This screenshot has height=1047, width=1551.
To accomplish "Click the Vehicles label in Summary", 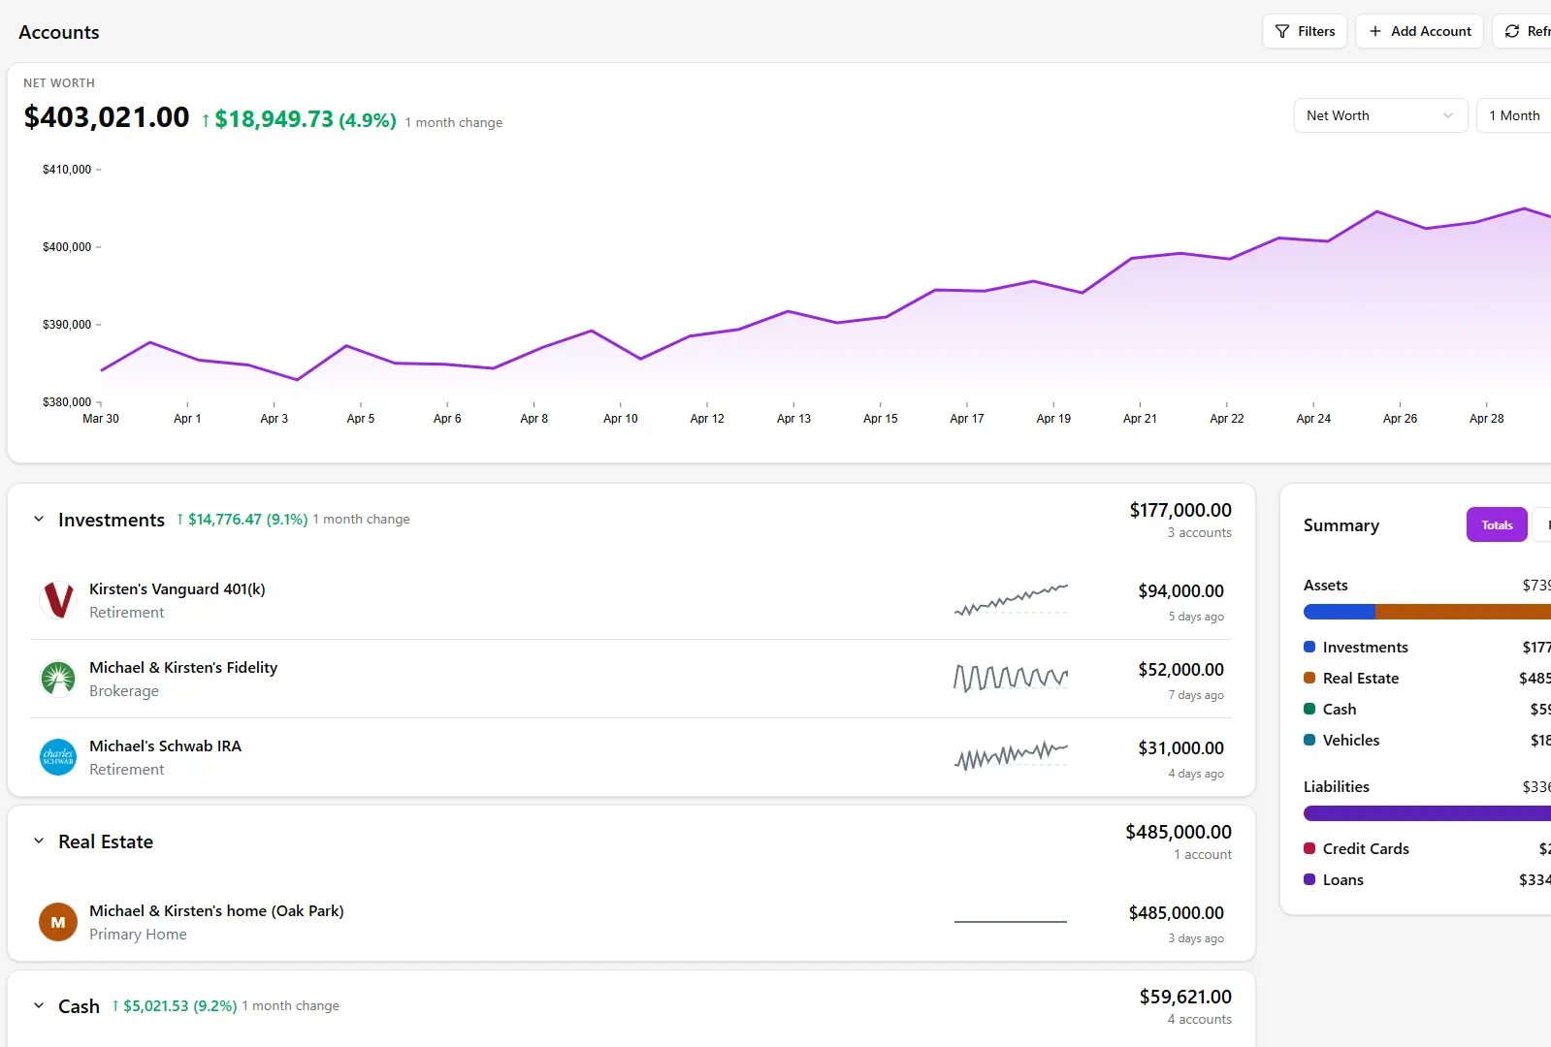I will (x=1351, y=740).
